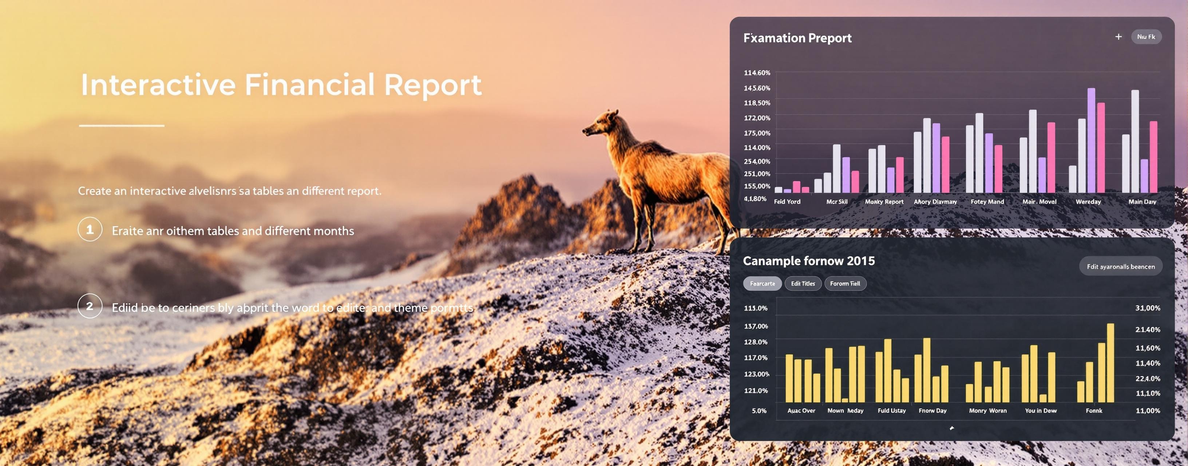Click the Auac Over axis label
1188x466 pixels.
801,411
